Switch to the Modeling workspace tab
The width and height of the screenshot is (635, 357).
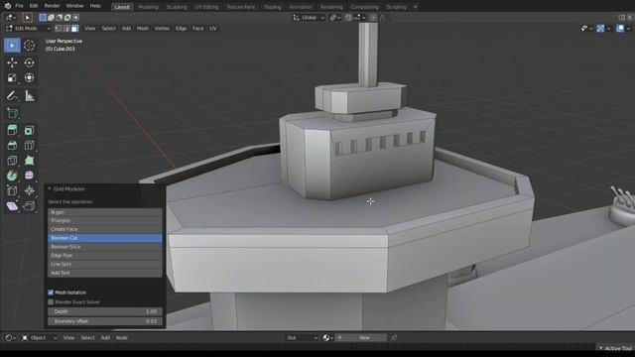pyautogui.click(x=148, y=7)
